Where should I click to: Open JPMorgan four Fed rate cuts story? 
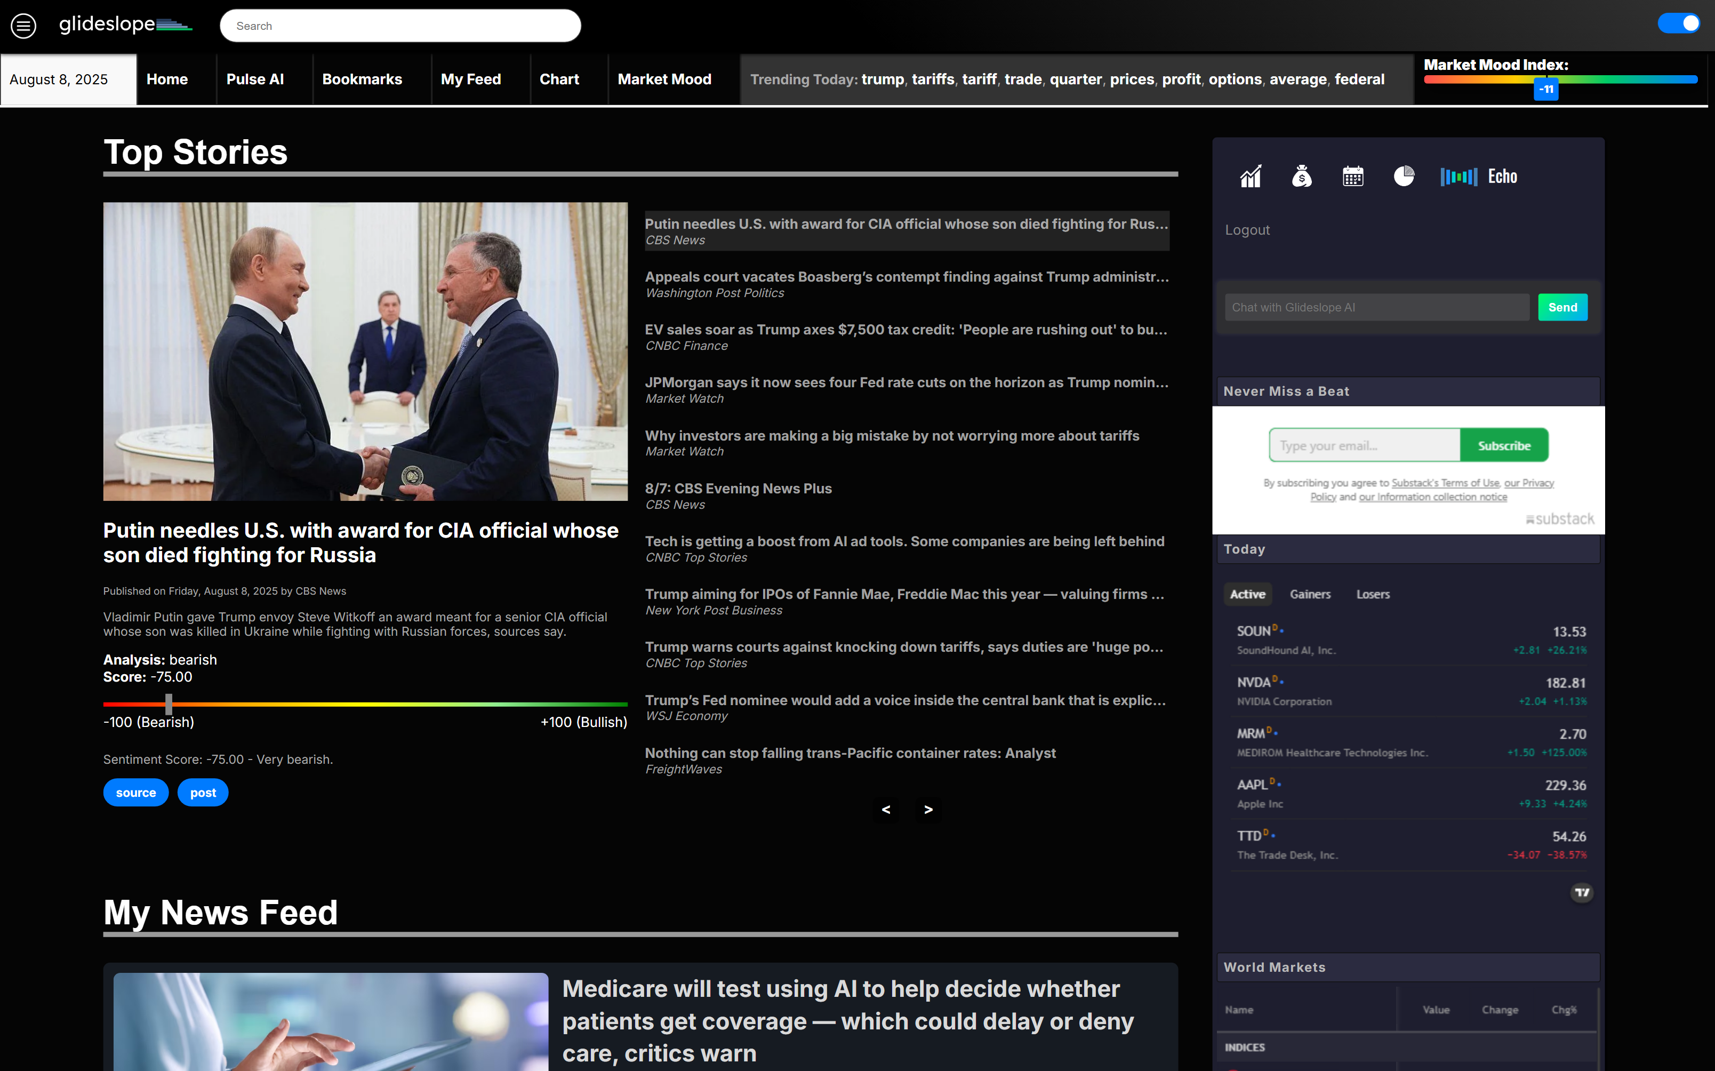point(907,389)
